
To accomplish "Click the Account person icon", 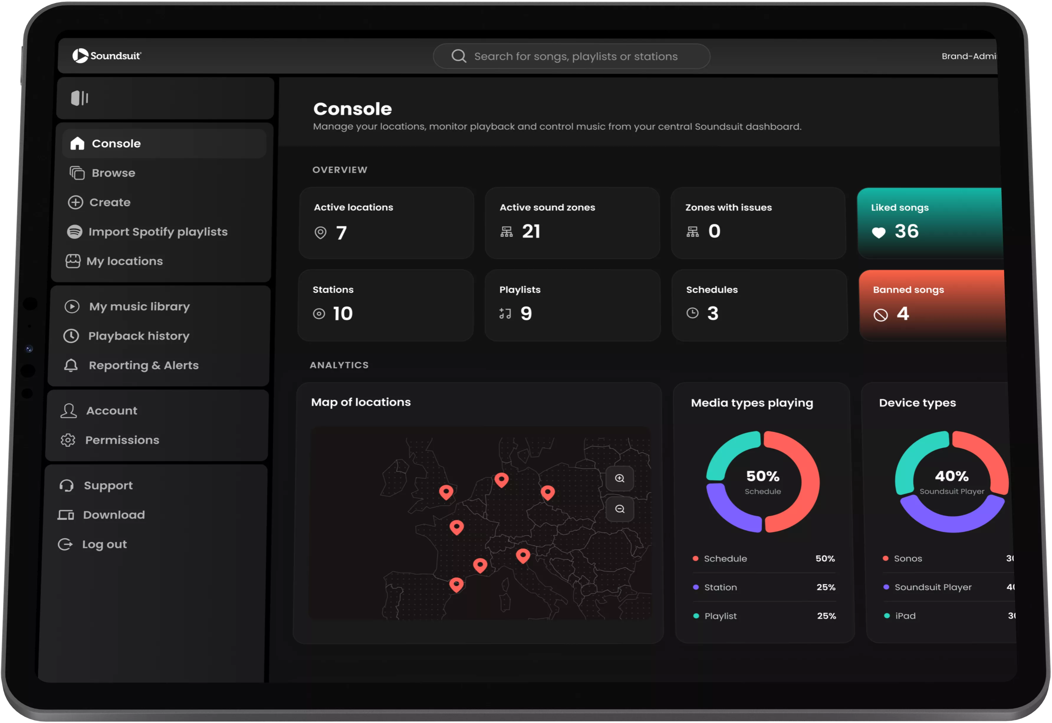I will point(68,411).
